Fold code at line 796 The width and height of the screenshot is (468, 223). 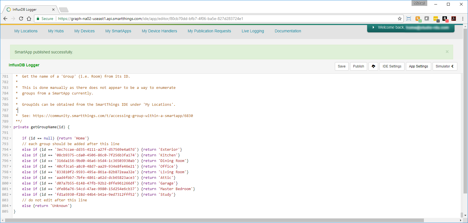10,161
